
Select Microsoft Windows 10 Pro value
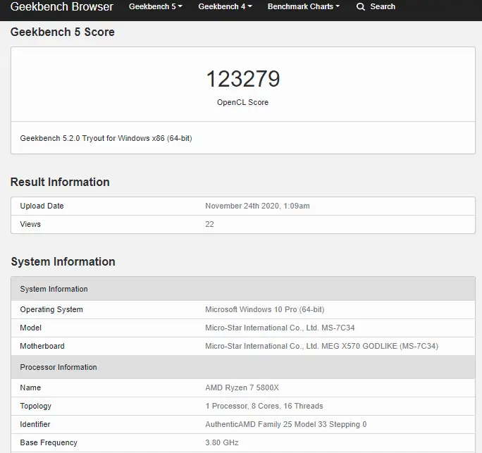pyautogui.click(x=265, y=309)
